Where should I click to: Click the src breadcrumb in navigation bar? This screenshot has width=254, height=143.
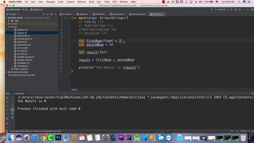[25, 10]
